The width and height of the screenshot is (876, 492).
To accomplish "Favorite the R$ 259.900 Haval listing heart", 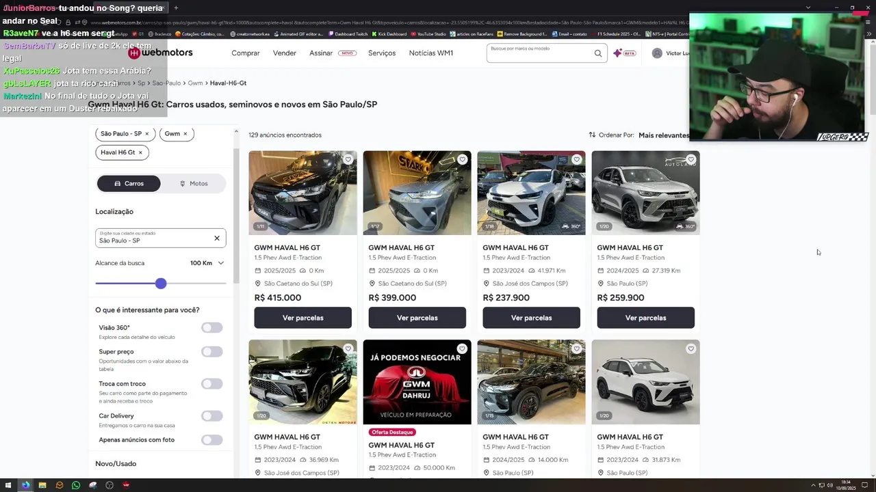I will (x=691, y=160).
